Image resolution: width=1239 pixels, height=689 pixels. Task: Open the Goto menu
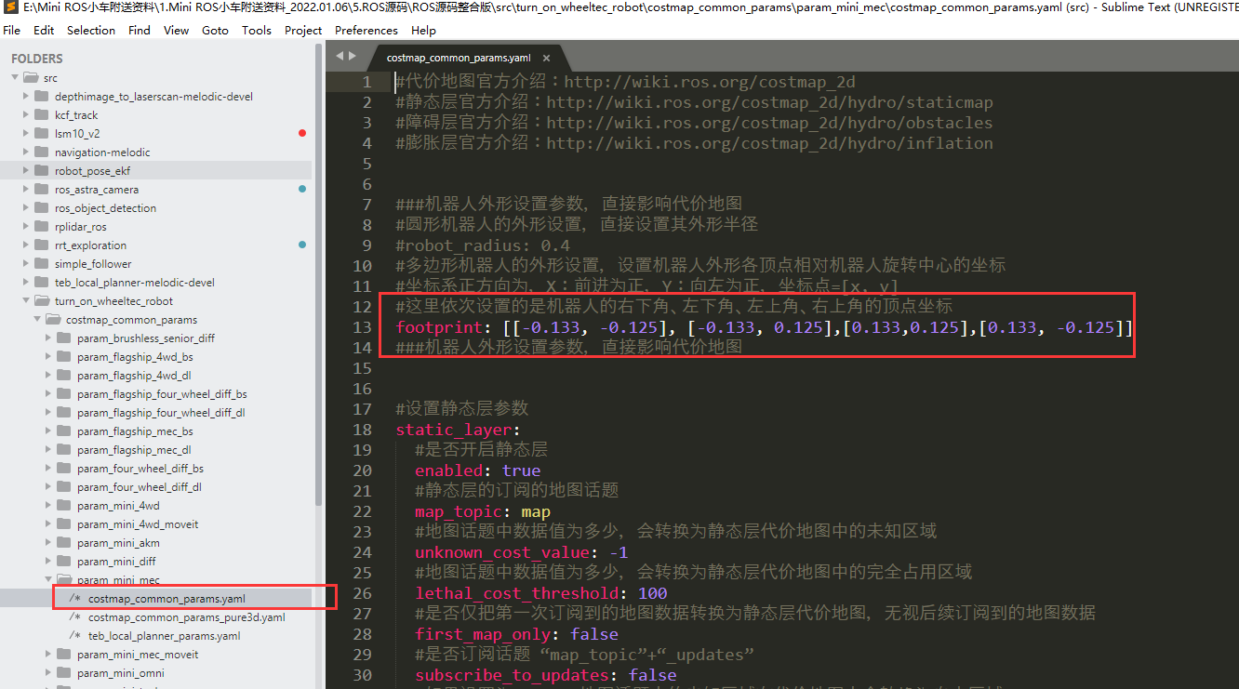(215, 30)
